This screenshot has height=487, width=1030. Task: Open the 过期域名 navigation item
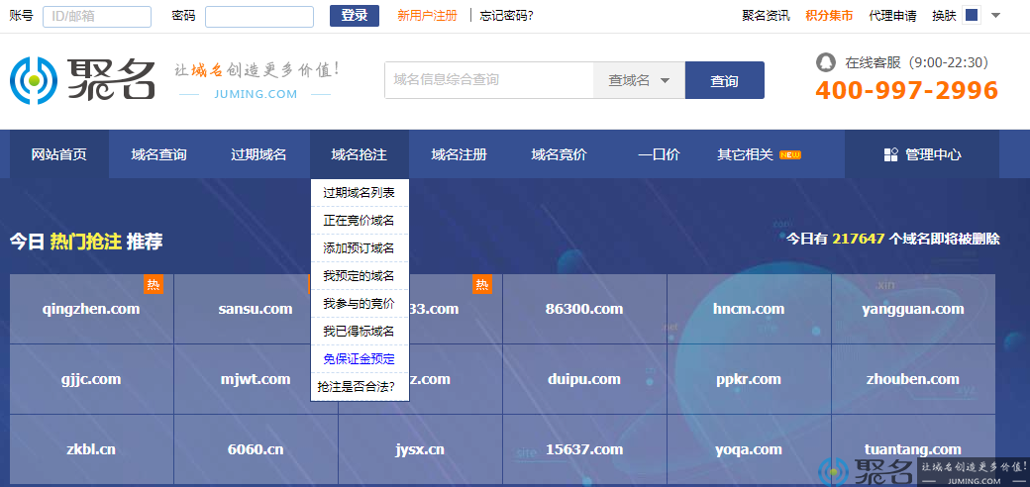pyautogui.click(x=258, y=154)
